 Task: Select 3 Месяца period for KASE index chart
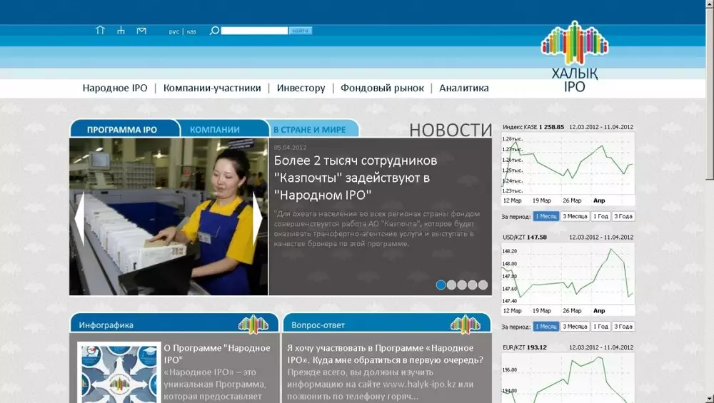(x=575, y=216)
